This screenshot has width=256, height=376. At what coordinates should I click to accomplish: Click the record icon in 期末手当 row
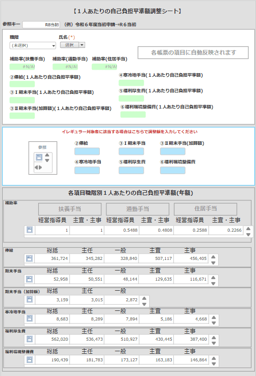tap(30, 279)
